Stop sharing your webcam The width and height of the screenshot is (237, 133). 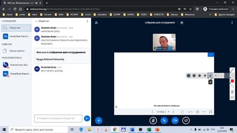(x=175, y=120)
